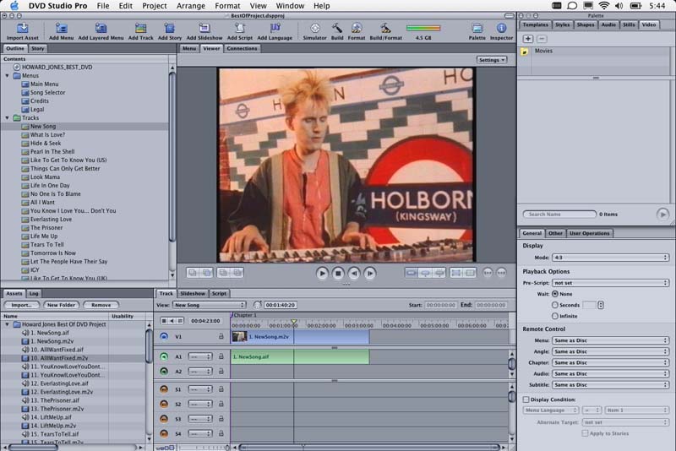Screen dimensions: 676x451
Task: Open the viewer Settings dropdown
Action: [492, 60]
